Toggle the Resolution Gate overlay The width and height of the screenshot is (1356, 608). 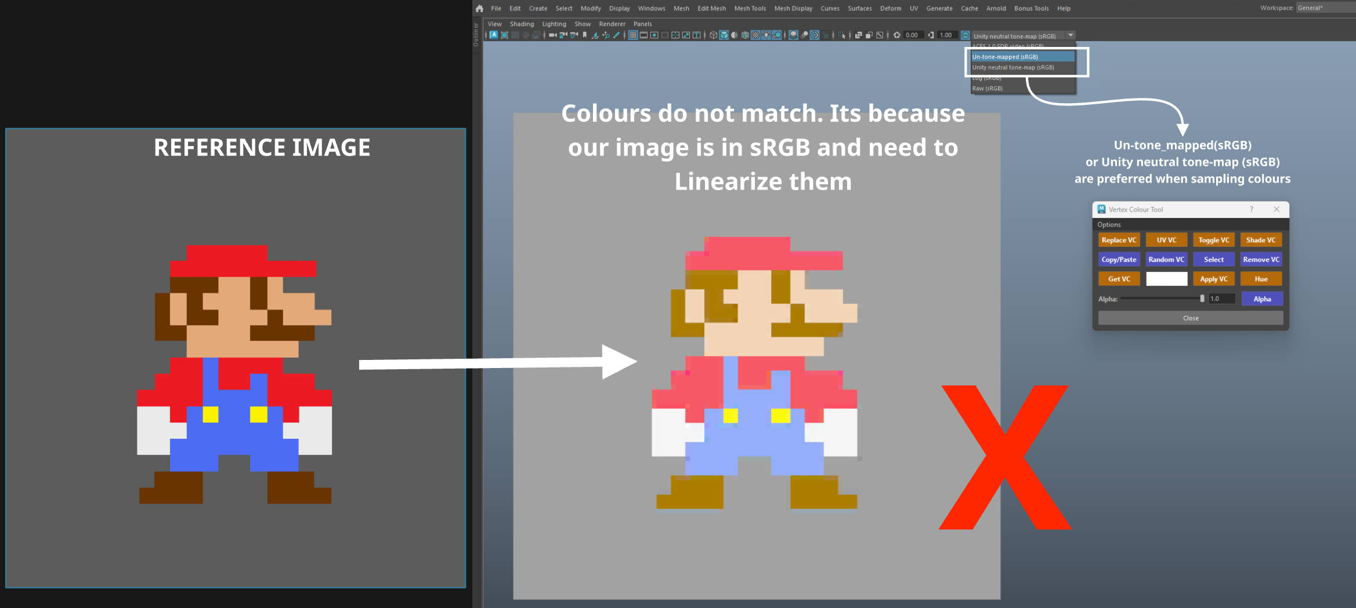point(654,35)
